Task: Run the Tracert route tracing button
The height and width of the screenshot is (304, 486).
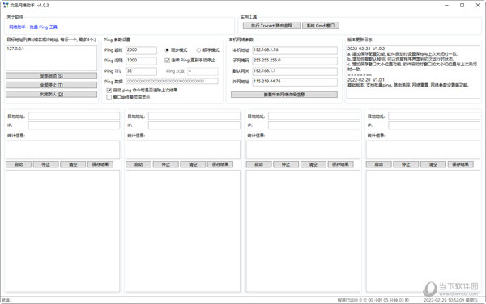Action: [271, 26]
